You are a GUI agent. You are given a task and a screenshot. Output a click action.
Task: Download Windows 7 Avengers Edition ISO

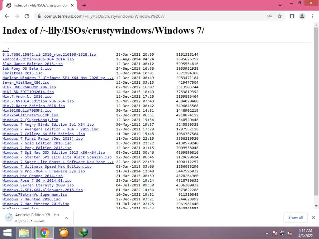coord(50,129)
